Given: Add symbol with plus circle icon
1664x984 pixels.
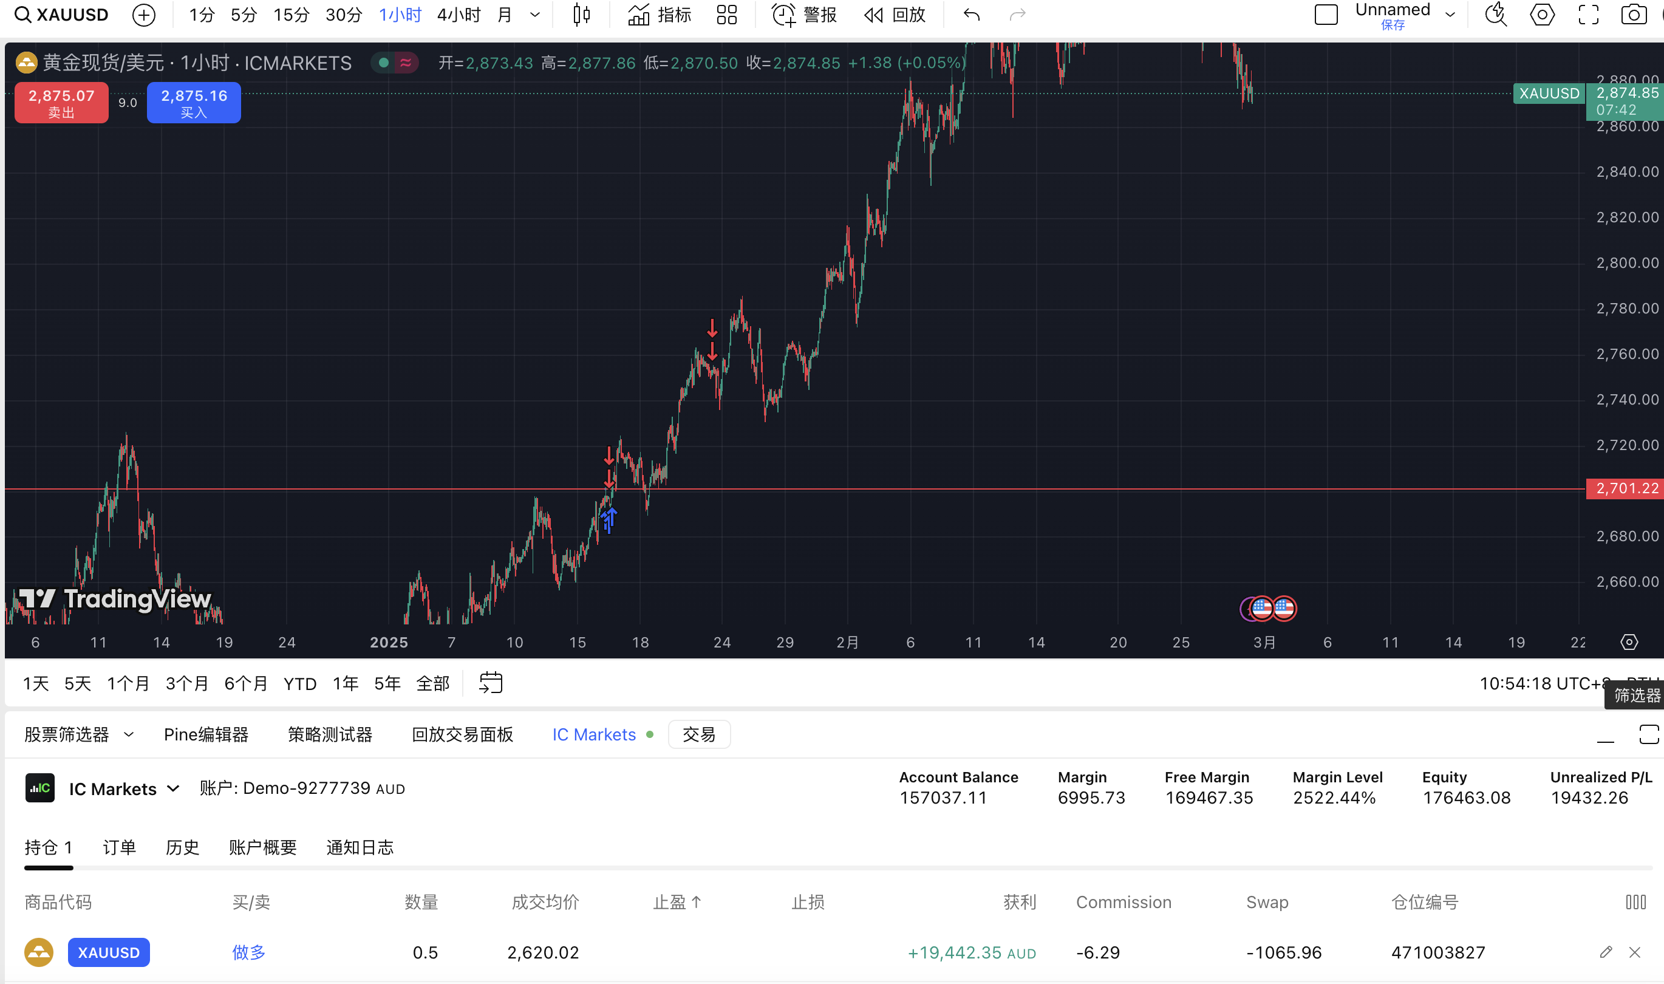Looking at the screenshot, I should pos(144,15).
